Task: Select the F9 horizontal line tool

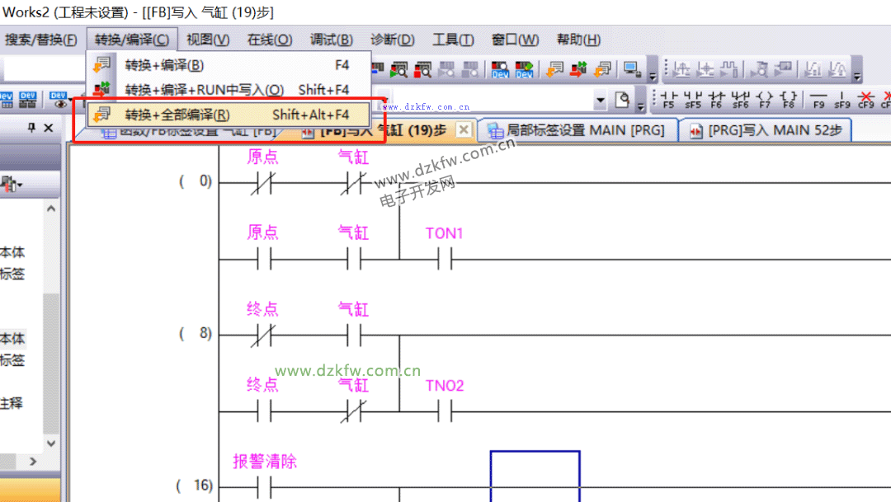Action: click(818, 101)
